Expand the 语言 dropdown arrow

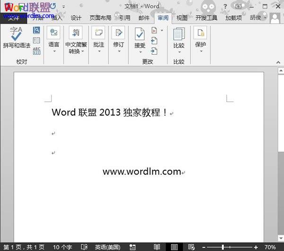click(x=54, y=51)
